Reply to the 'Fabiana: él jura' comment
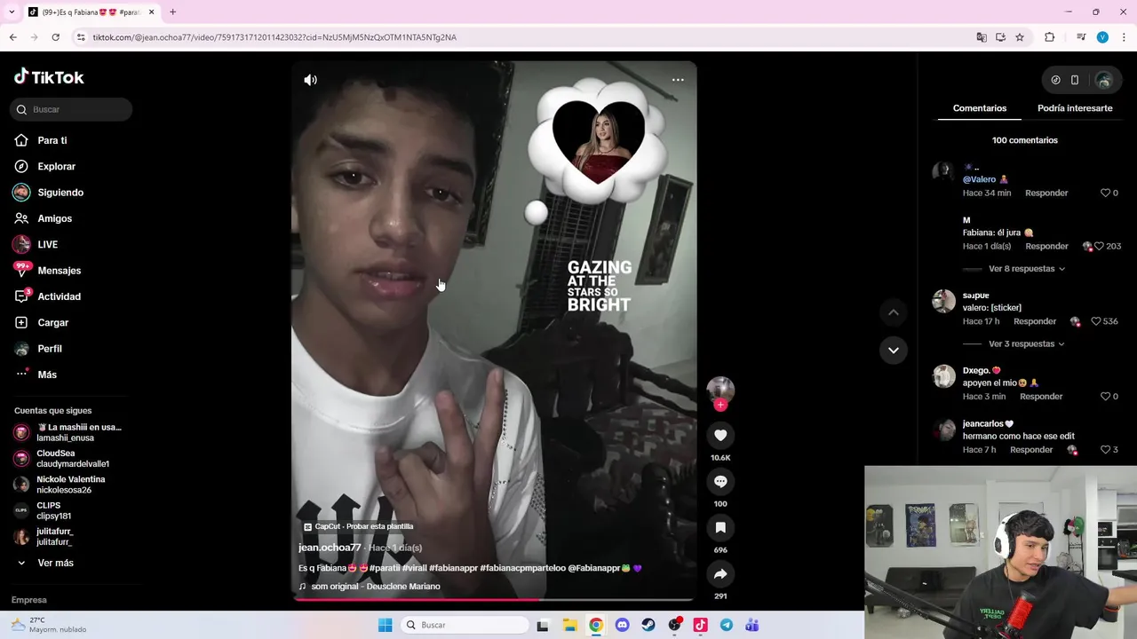Viewport: 1137px width, 639px height. pyautogui.click(x=1046, y=246)
